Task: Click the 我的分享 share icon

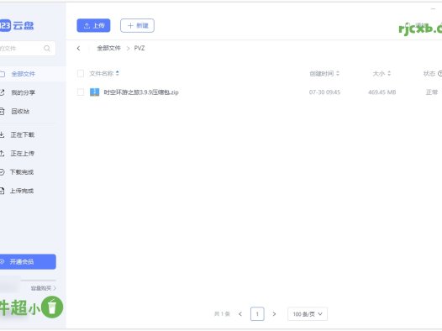Action: pos(2,92)
